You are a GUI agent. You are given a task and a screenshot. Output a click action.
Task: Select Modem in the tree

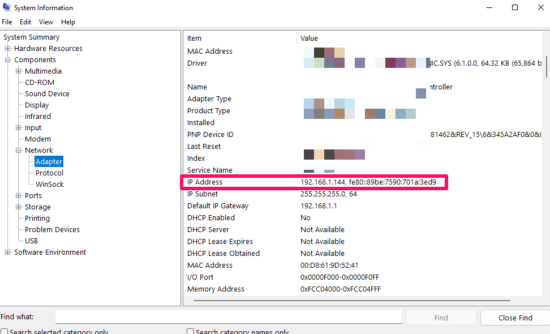(x=38, y=139)
